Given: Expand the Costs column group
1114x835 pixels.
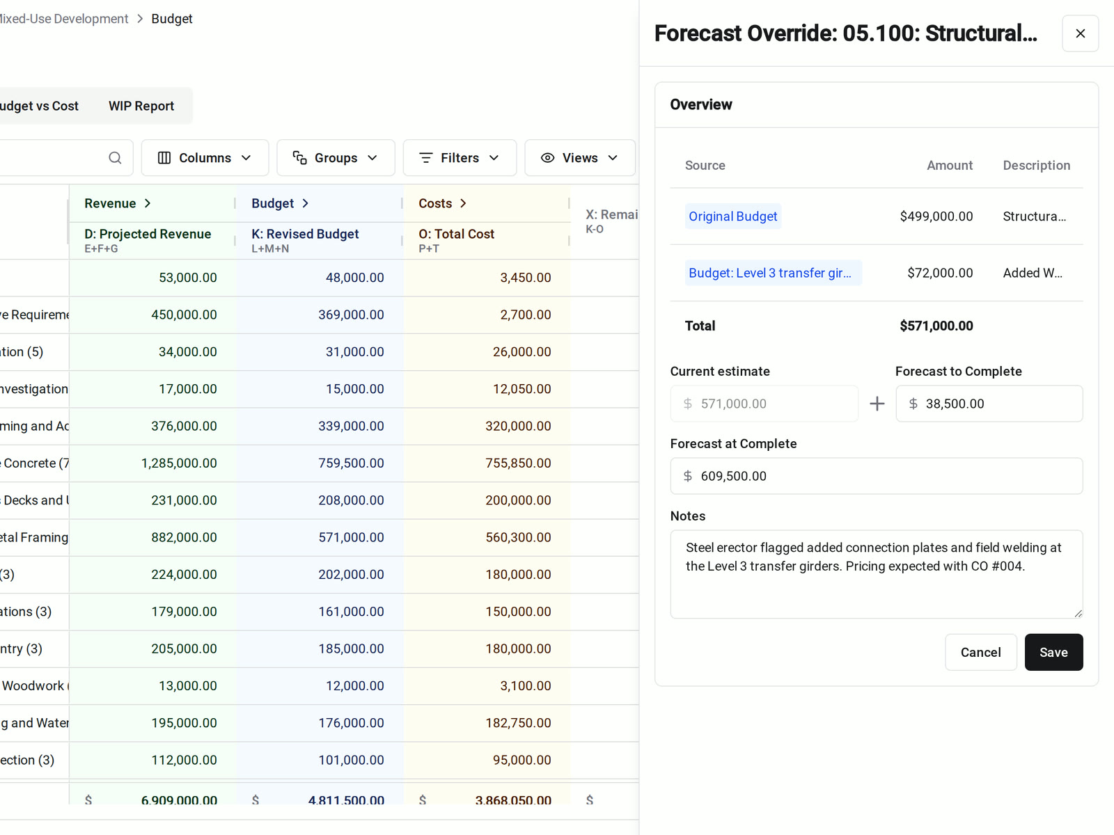Looking at the screenshot, I should coord(463,203).
